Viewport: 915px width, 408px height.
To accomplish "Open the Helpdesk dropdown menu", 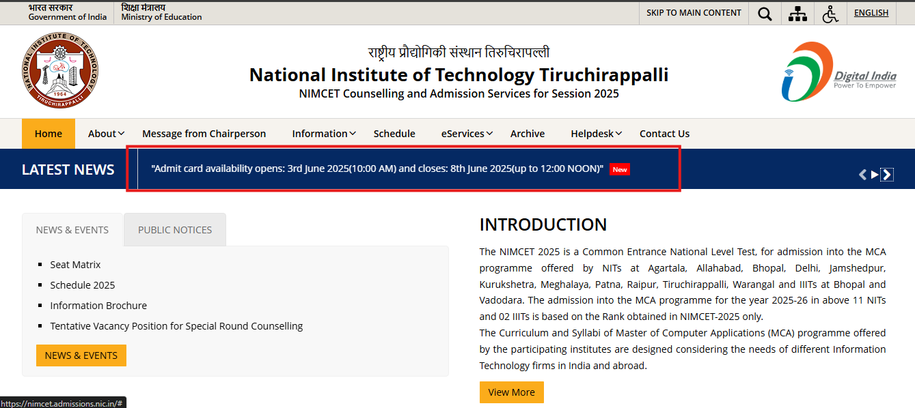I will click(x=596, y=134).
